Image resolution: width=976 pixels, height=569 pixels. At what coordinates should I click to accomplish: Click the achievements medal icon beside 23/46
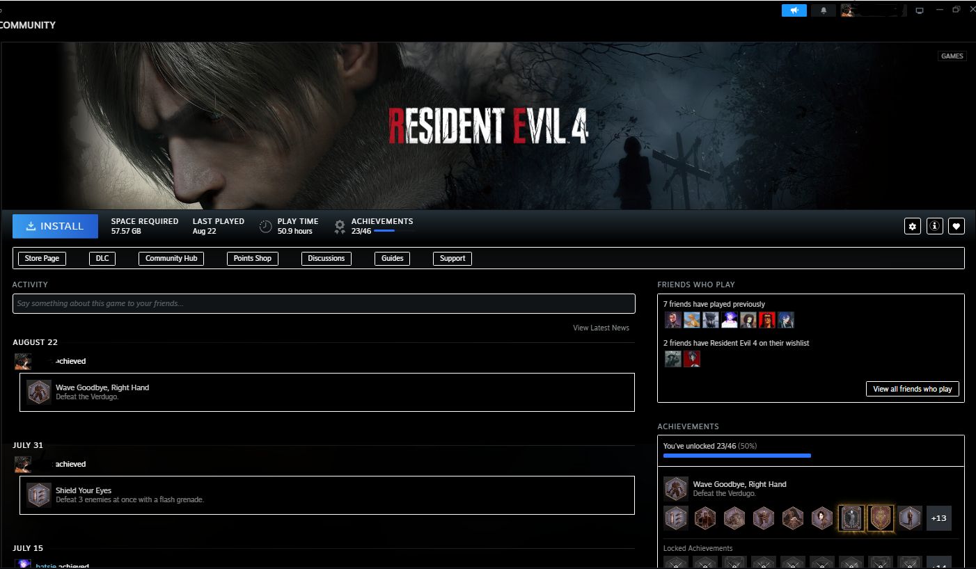[340, 226]
